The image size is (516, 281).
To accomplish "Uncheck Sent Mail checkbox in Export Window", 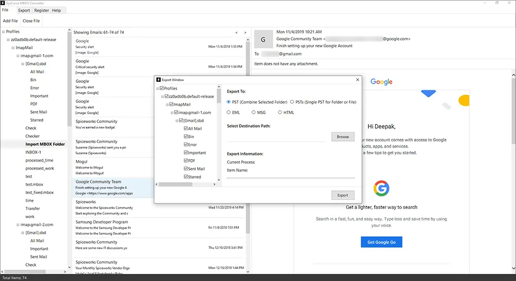I will point(186,169).
